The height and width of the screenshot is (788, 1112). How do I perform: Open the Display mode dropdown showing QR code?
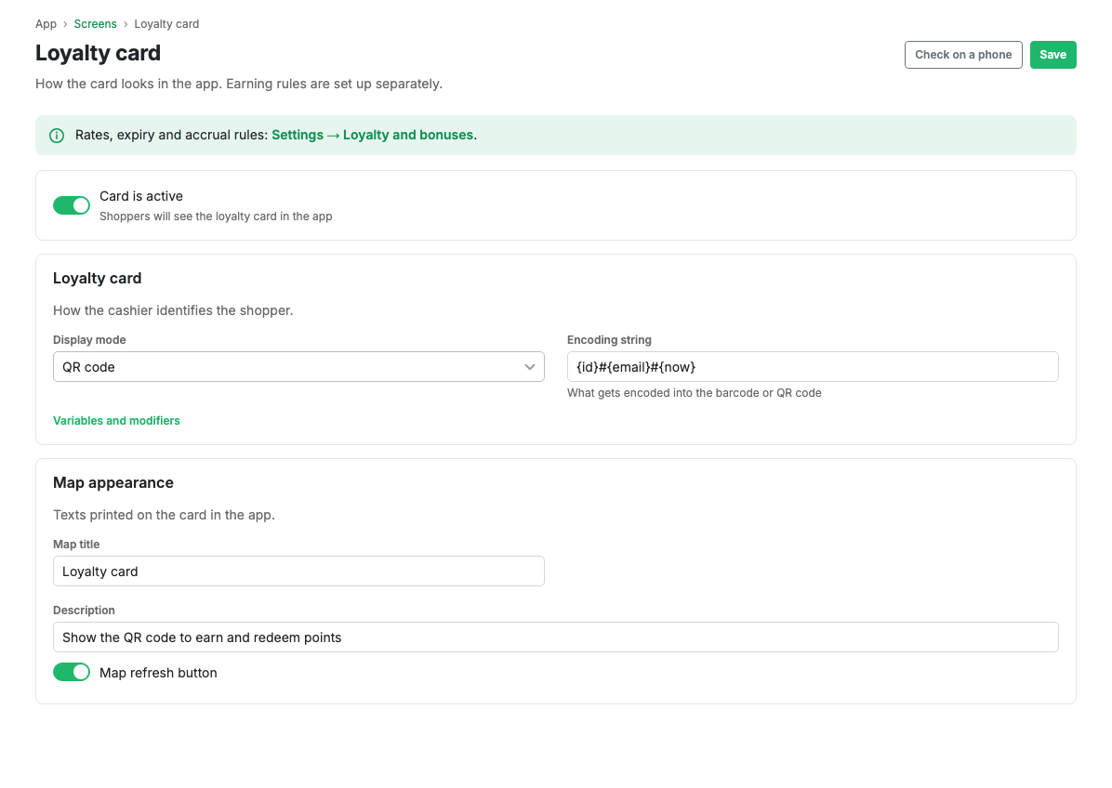point(298,367)
